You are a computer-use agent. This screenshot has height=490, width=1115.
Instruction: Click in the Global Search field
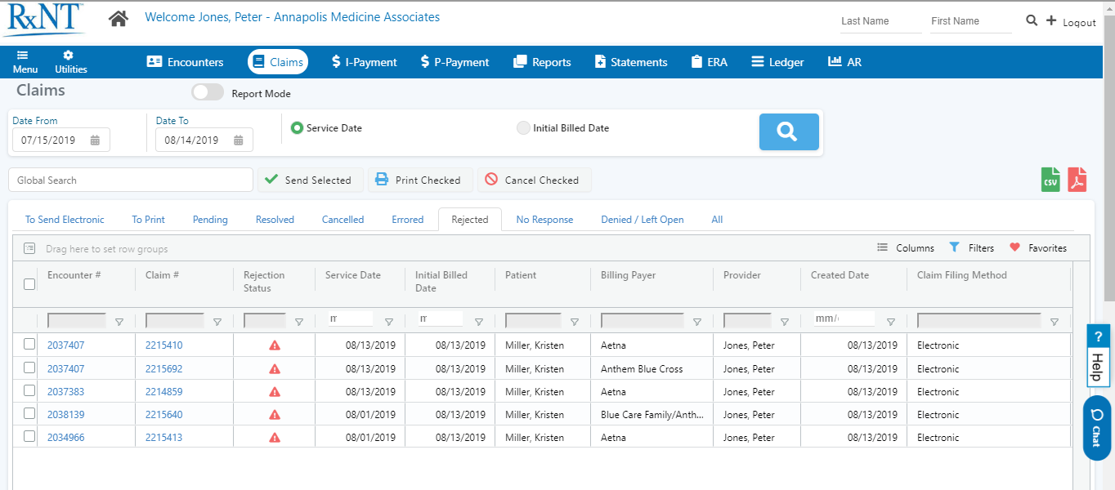(x=131, y=180)
